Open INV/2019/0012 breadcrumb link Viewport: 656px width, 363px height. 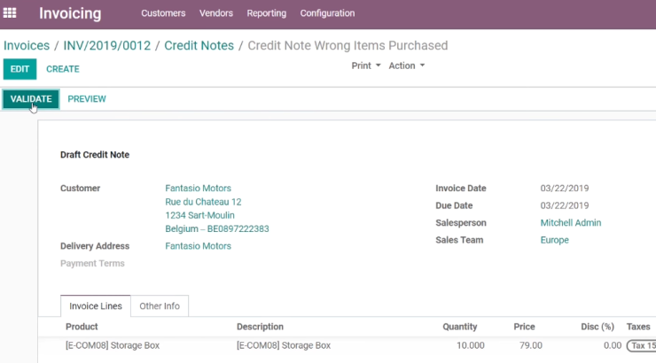pos(106,45)
